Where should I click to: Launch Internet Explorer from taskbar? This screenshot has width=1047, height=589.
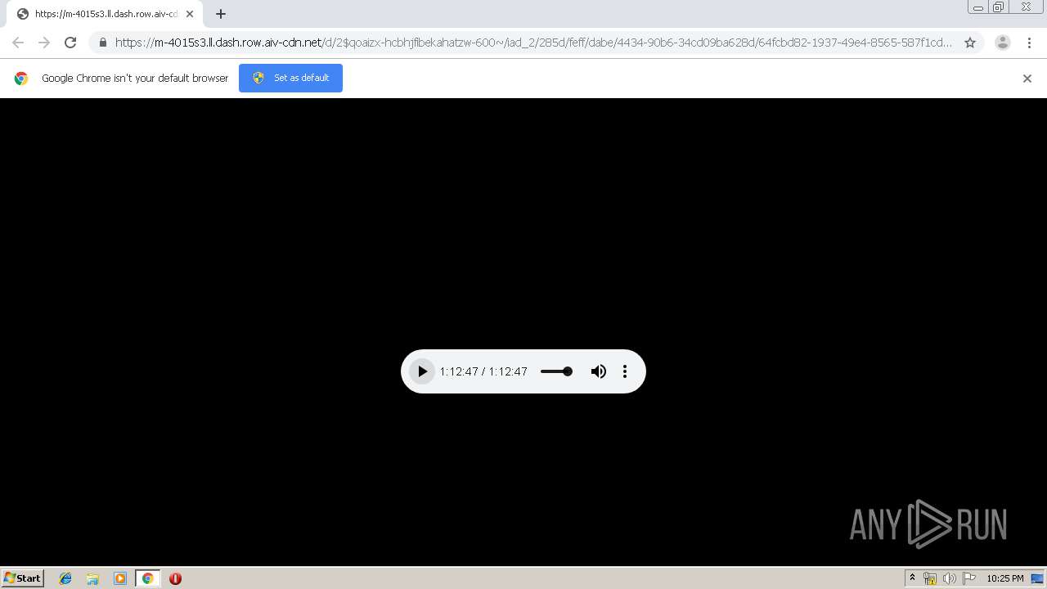click(65, 578)
